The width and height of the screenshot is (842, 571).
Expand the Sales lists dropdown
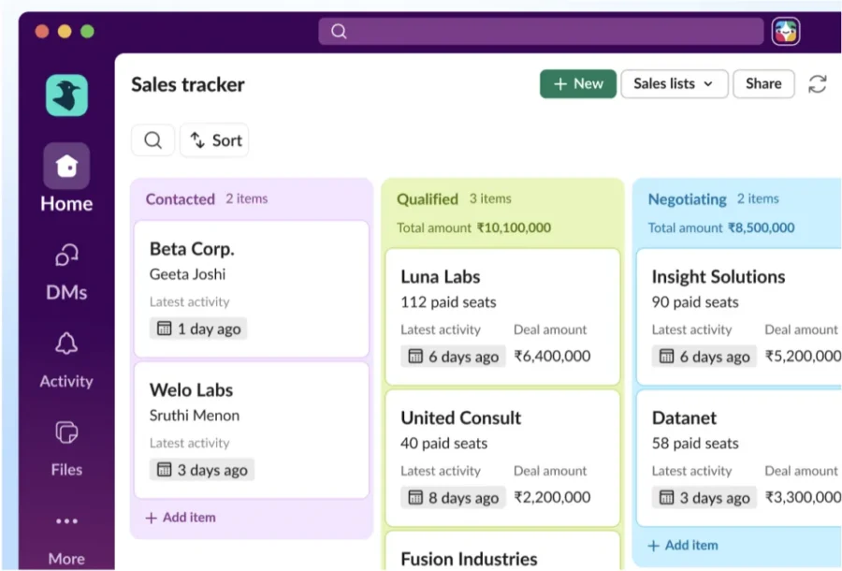[x=675, y=84]
